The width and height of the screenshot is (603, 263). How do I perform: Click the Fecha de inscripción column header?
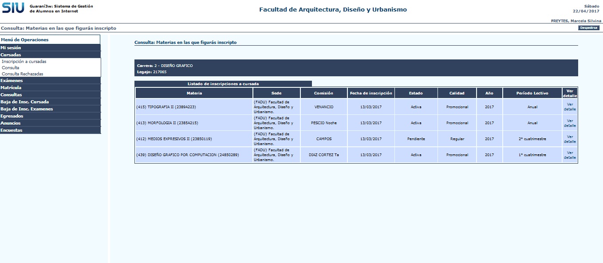click(371, 93)
